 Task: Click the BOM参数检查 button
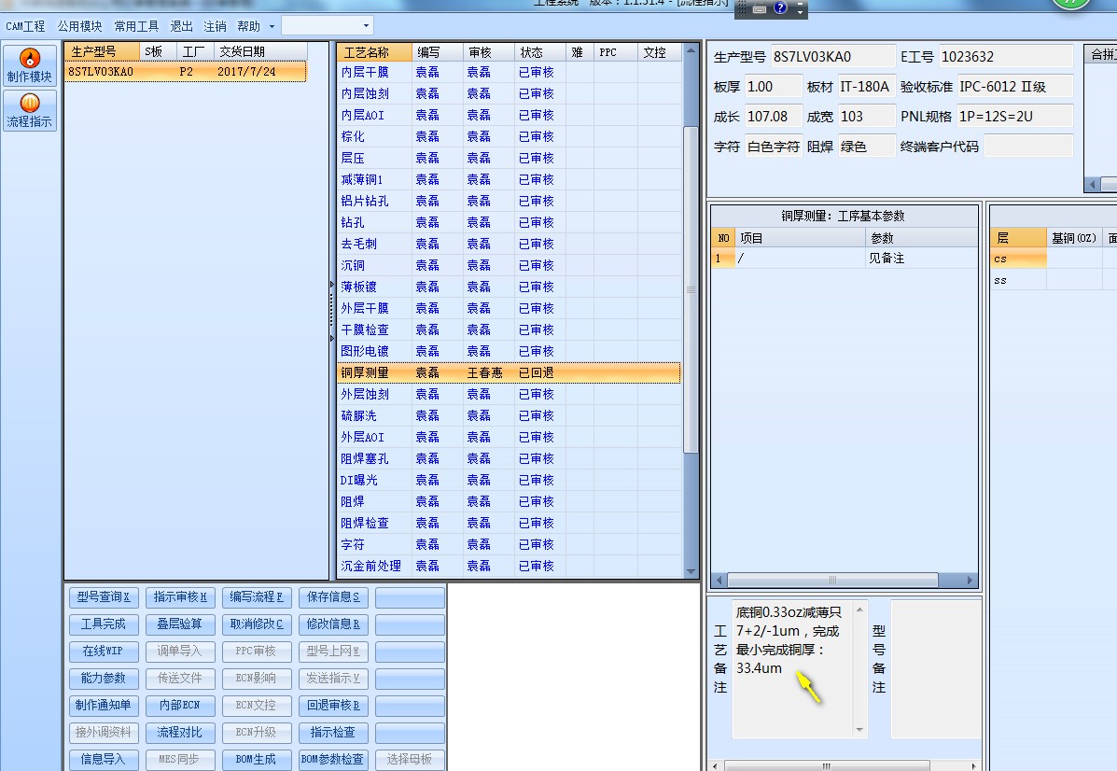coord(333,760)
